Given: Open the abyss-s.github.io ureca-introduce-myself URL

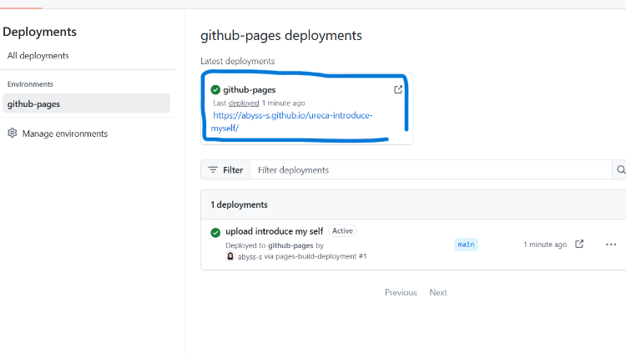Looking at the screenshot, I should 291,122.
